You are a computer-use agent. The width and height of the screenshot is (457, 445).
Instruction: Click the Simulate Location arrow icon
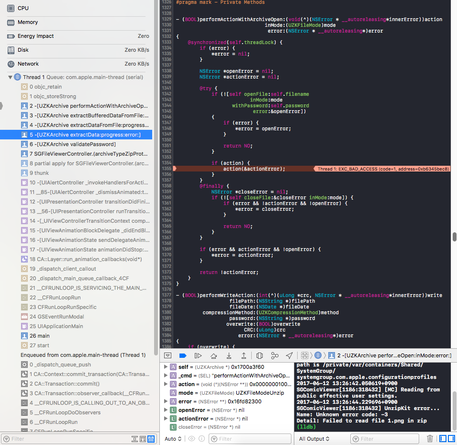[289, 355]
